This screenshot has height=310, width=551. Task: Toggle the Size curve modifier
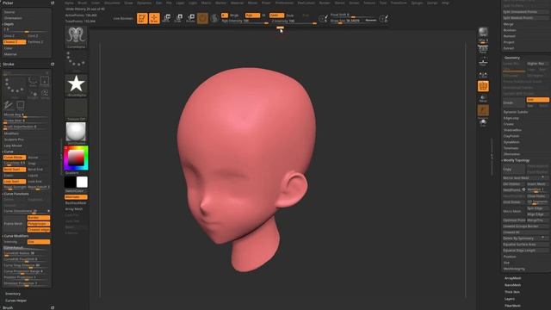39,242
